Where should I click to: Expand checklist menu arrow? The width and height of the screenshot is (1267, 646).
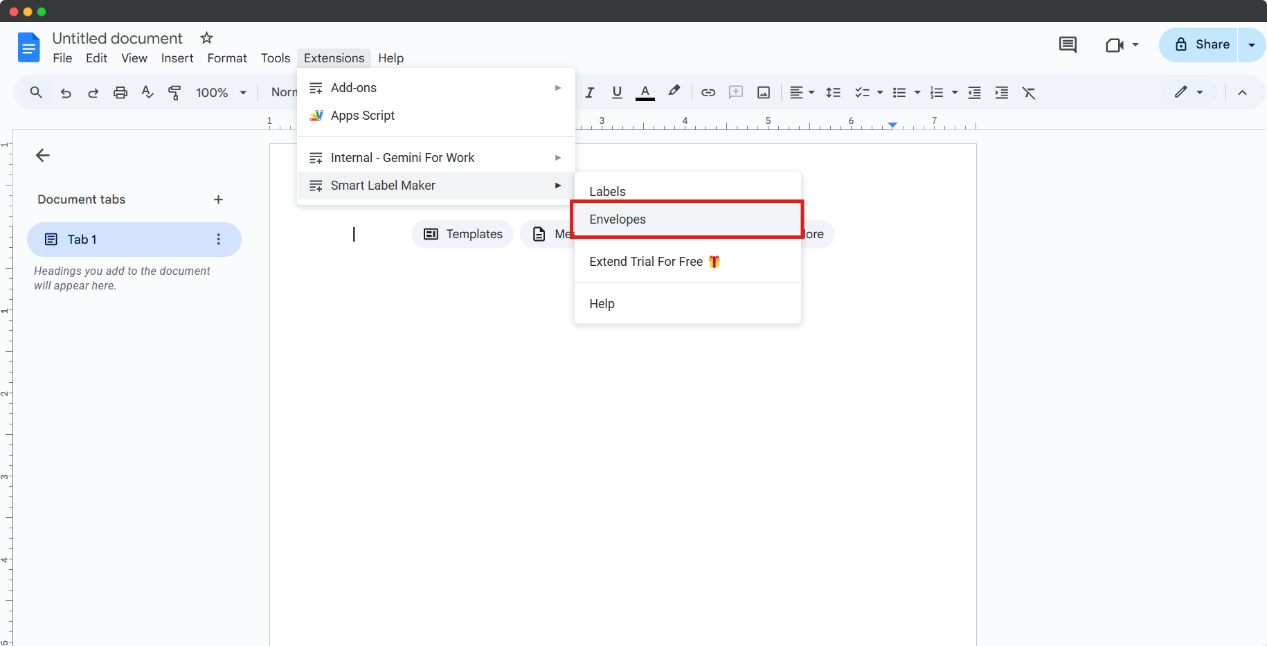coord(880,92)
